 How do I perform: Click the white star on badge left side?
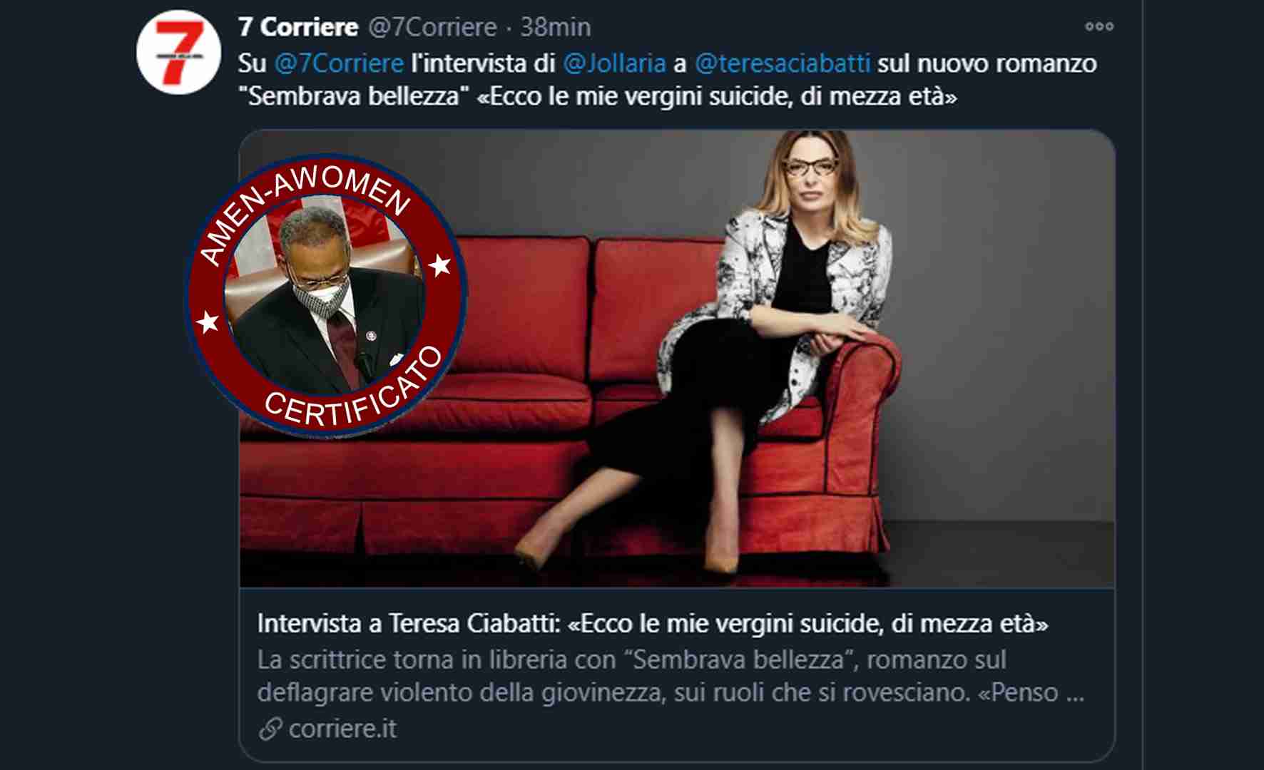coord(208,322)
